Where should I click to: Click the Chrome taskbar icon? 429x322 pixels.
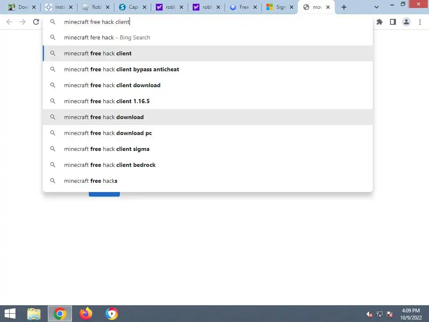click(60, 314)
